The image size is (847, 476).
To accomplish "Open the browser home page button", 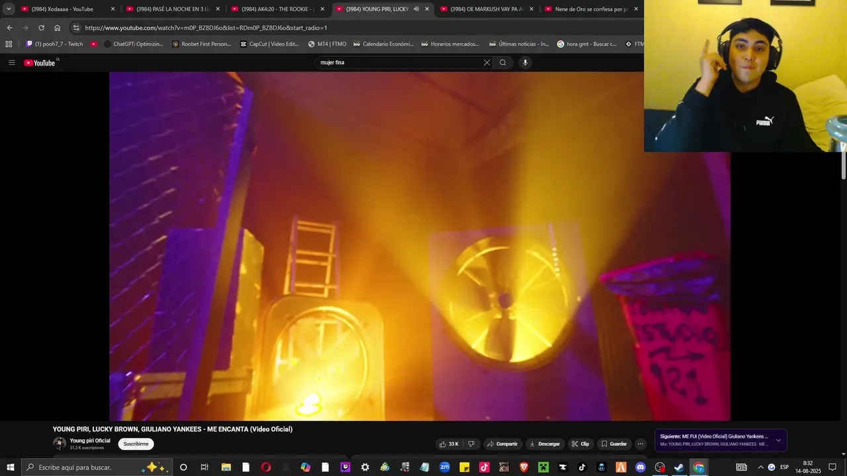I will (x=57, y=28).
